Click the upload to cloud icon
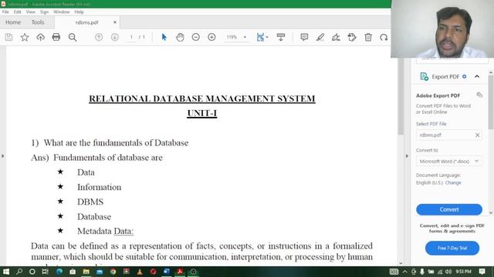The image size is (494, 277). [40, 37]
